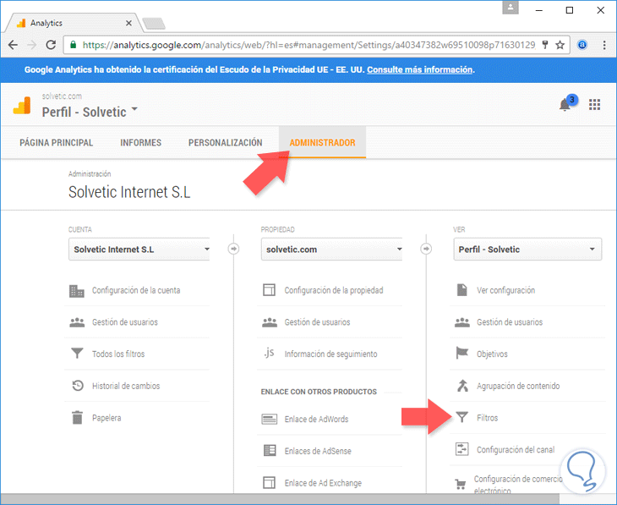Open the Página Principal tab
The width and height of the screenshot is (617, 505).
tap(57, 143)
